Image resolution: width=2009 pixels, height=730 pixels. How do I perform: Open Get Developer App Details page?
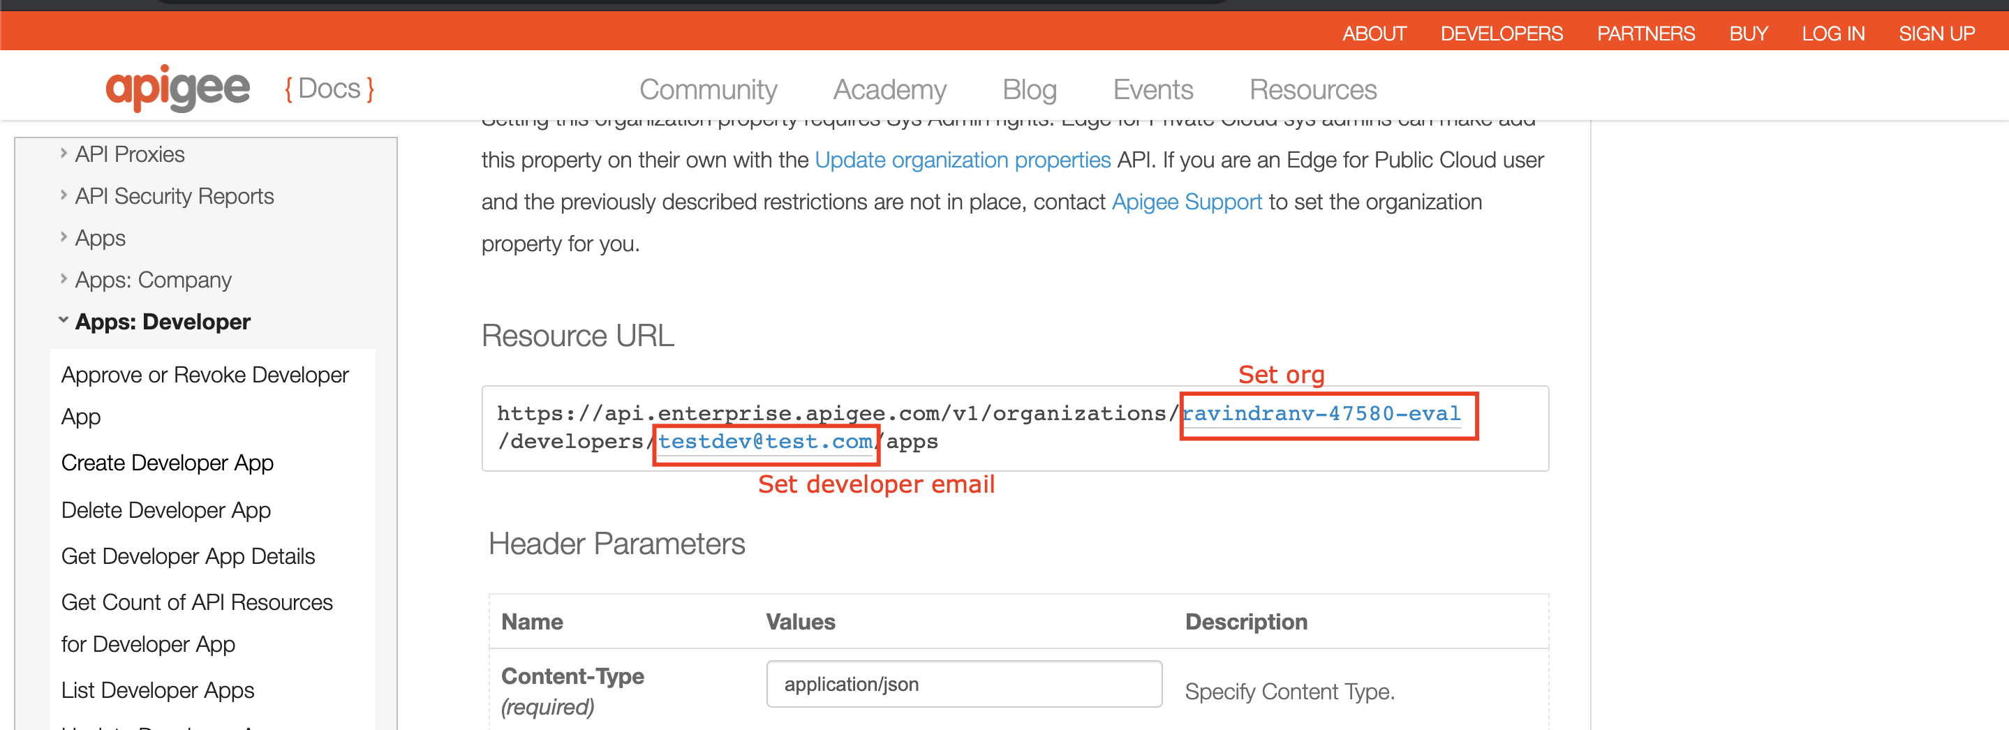[x=188, y=556]
